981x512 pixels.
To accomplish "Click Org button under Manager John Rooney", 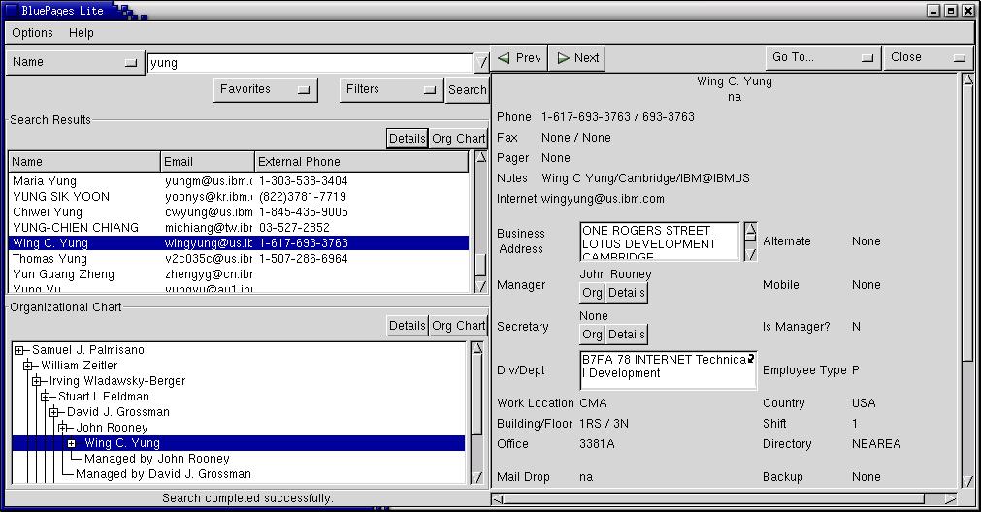I will [x=592, y=293].
